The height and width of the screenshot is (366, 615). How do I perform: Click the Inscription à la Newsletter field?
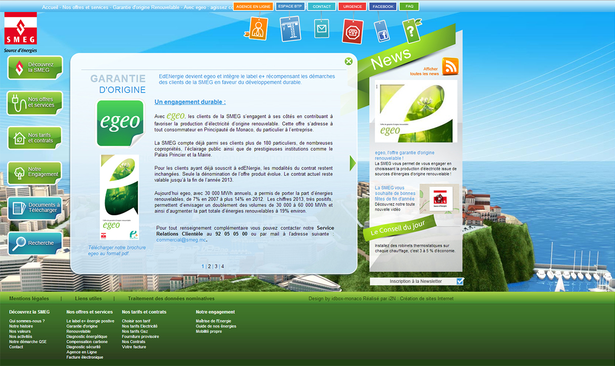pyautogui.click(x=416, y=281)
